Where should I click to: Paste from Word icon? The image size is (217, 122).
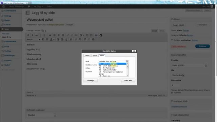tap(62, 39)
